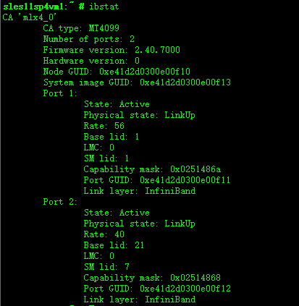
Task: Click the sles11sp4vm1 shell prompt hostname
Action: [x=33, y=7]
